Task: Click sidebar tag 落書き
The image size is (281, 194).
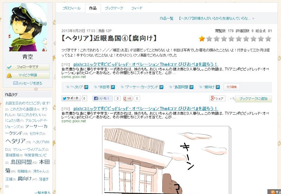Action: pyautogui.click(x=44, y=179)
